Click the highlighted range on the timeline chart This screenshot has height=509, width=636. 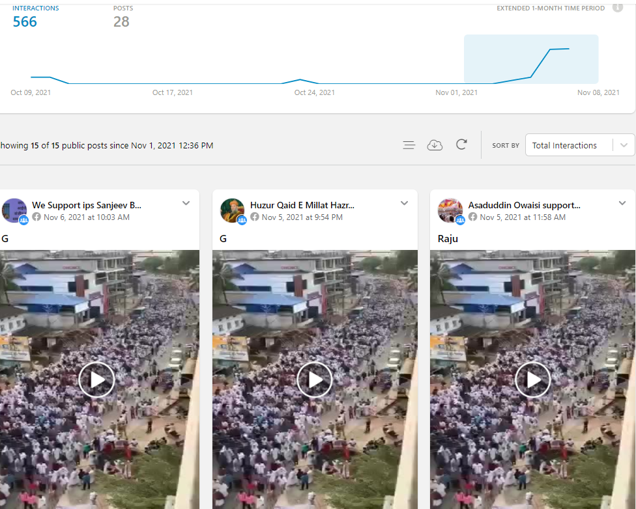(x=530, y=59)
